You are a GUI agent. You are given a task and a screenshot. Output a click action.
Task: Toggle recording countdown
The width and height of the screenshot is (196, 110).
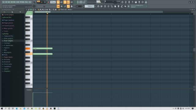click(65, 2)
